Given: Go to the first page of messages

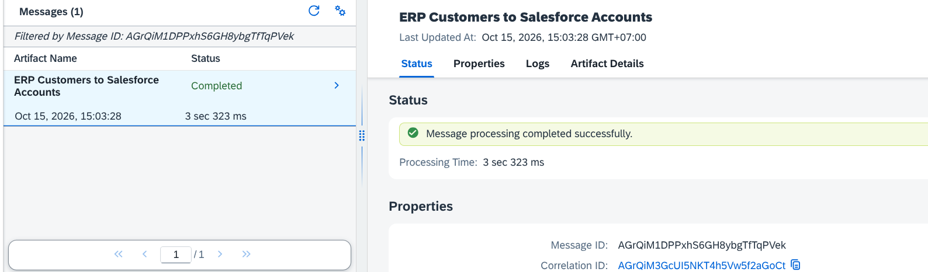Looking at the screenshot, I should tap(119, 254).
